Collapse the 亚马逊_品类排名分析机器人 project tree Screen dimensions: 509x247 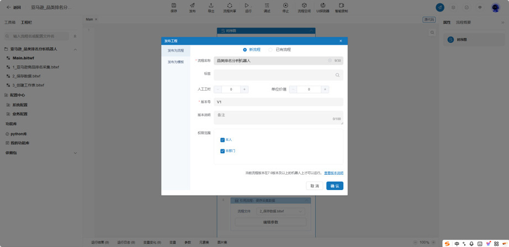coord(75,49)
